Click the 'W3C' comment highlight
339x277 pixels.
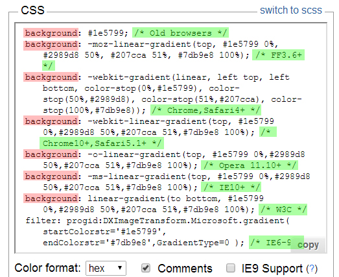283,210
